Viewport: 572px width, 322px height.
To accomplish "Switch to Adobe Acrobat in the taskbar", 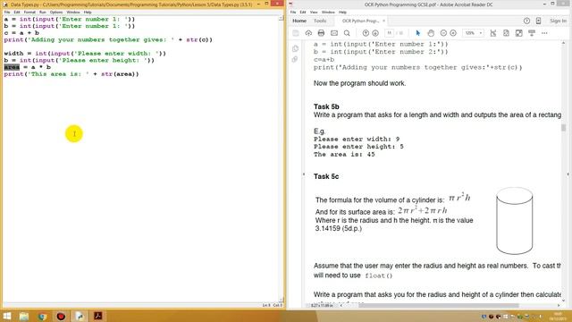I will click(98, 316).
